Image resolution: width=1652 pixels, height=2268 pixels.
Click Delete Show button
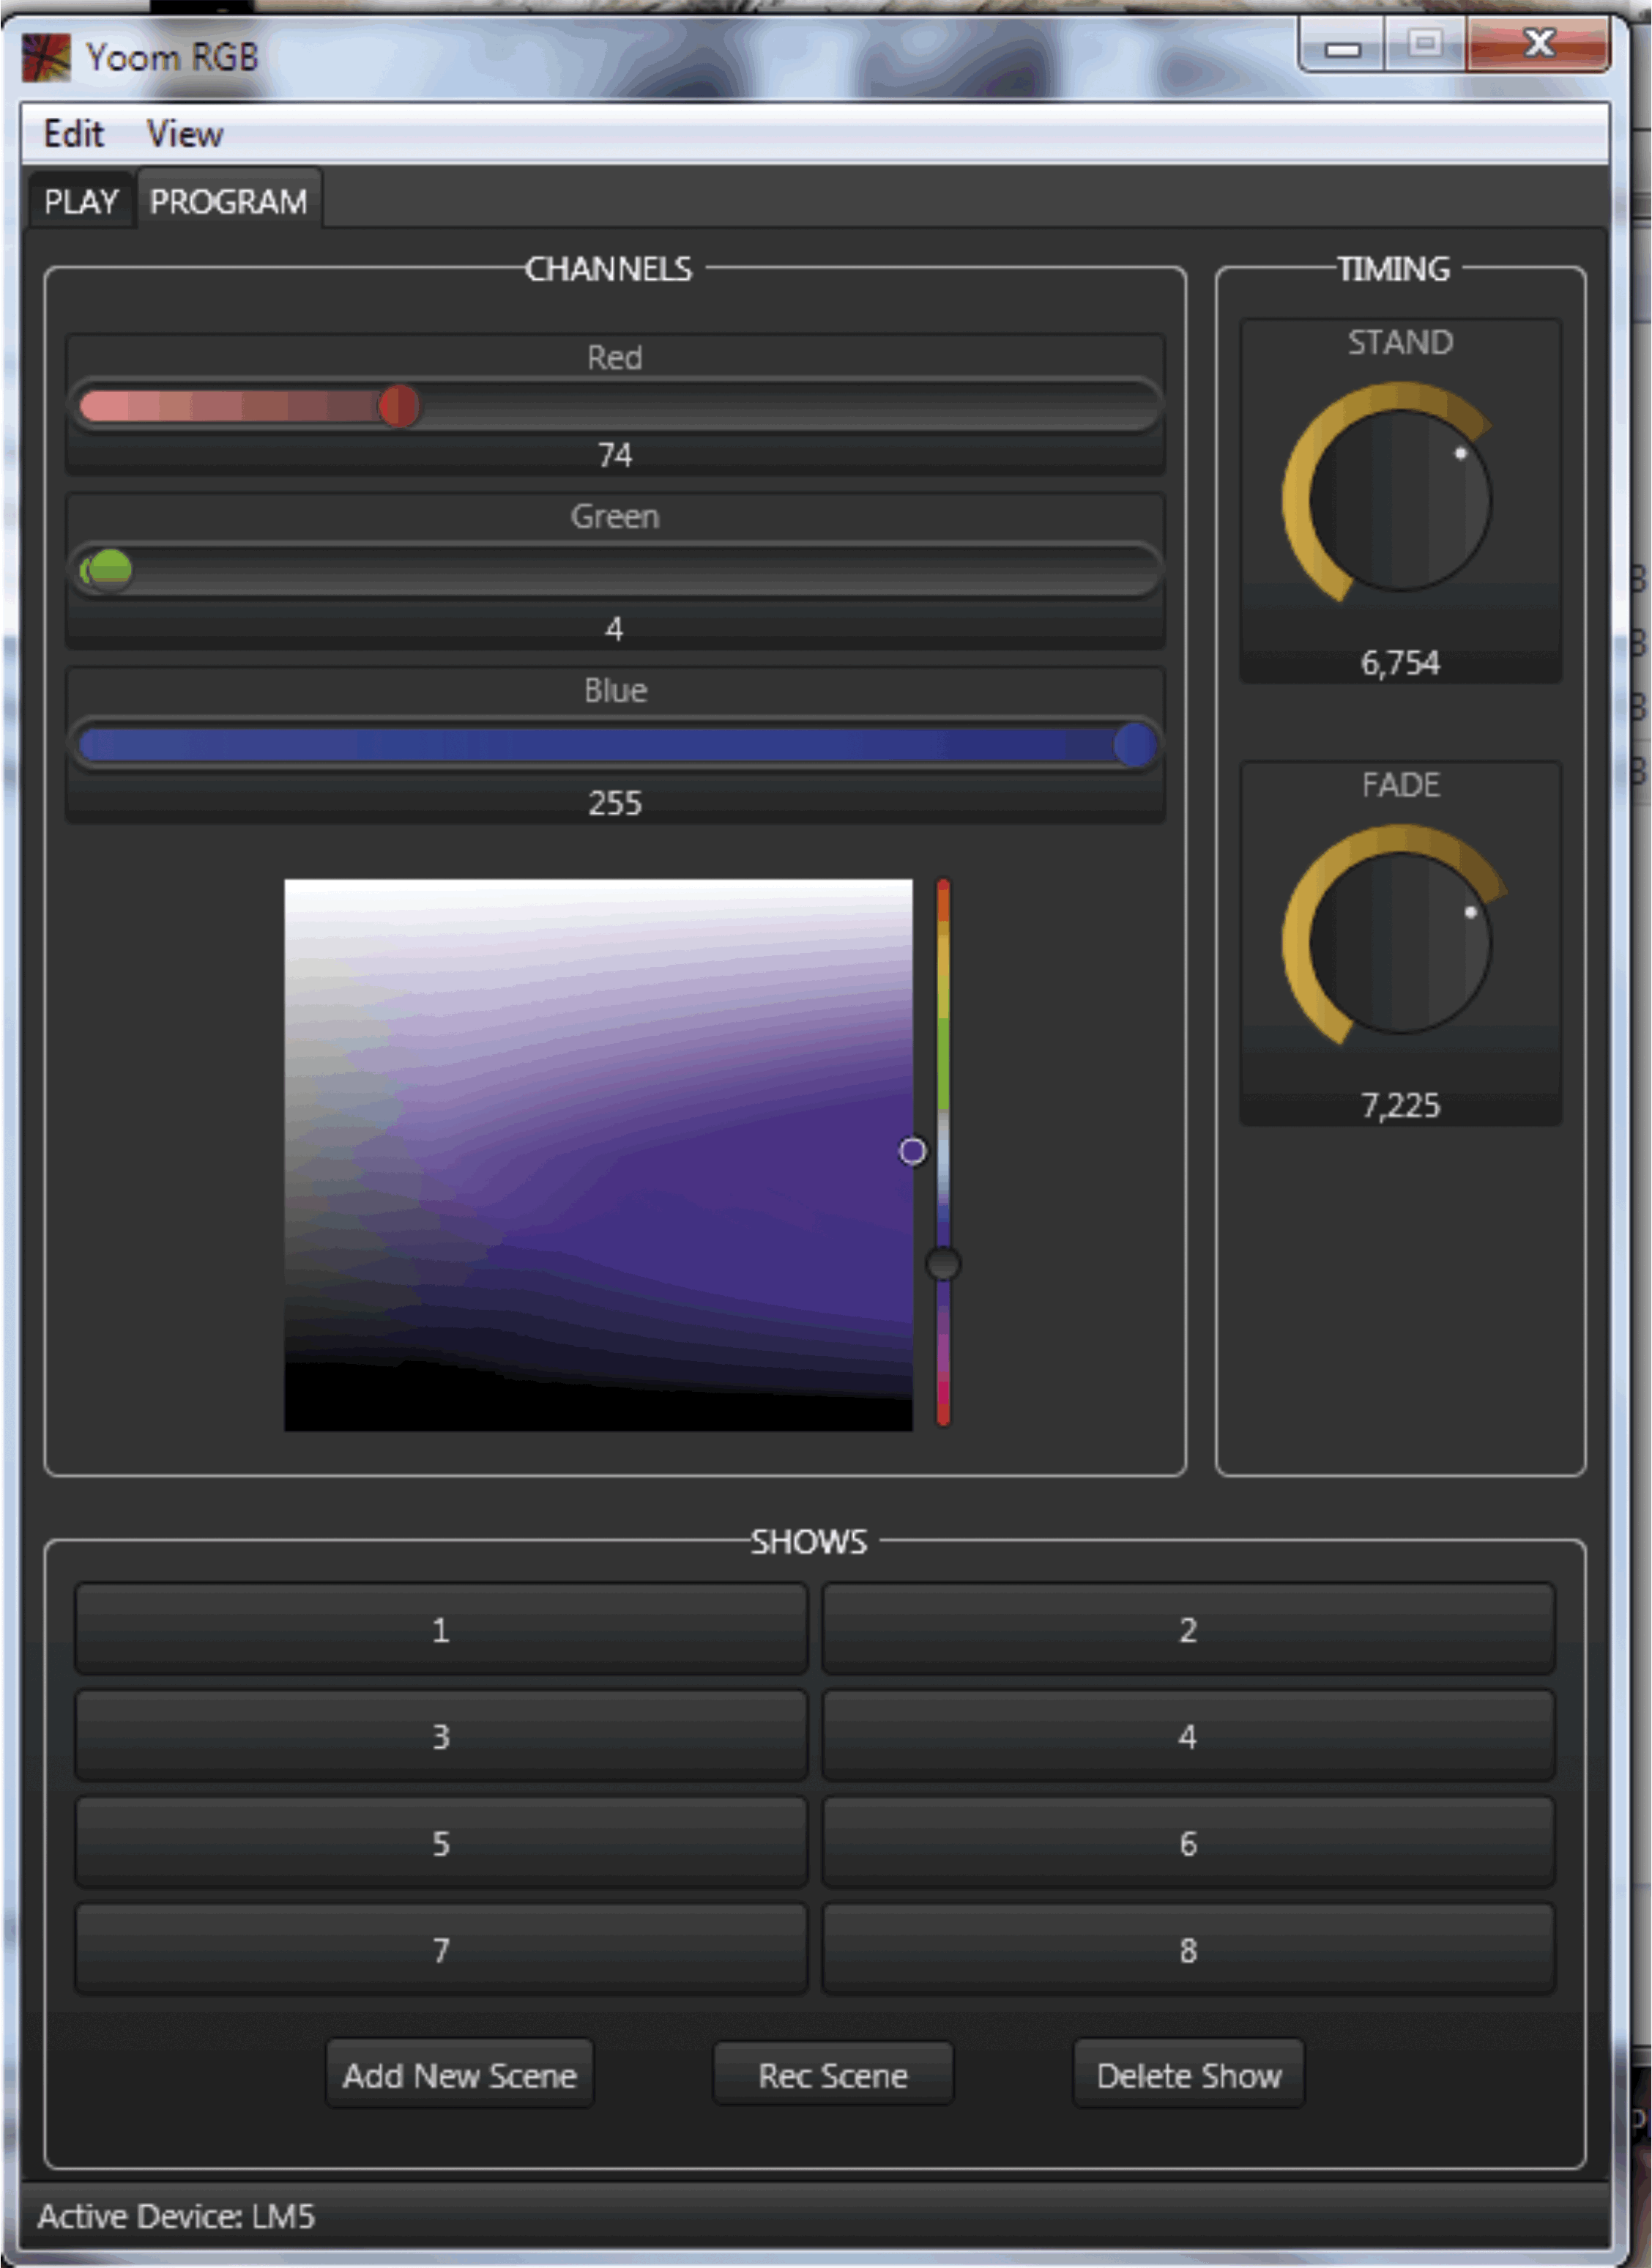[1188, 2075]
